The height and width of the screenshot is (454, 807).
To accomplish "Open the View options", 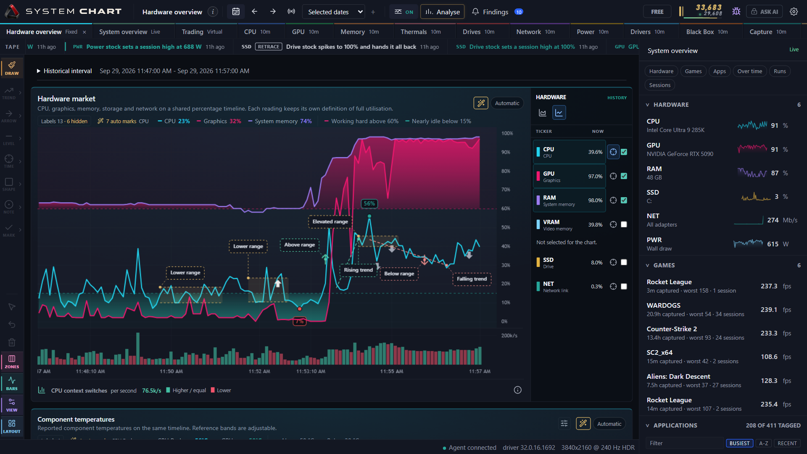I will point(12,405).
